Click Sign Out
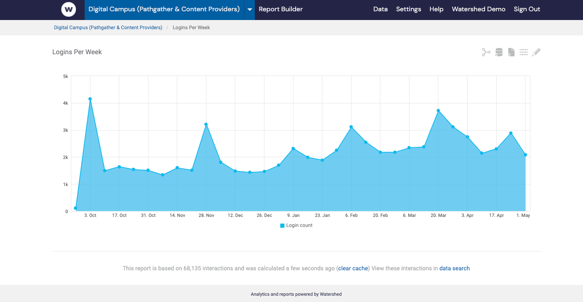The image size is (583, 302). 527,9
